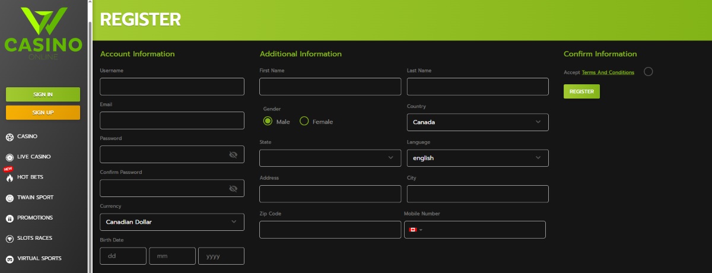Click the Zip Code input field
The image size is (712, 273).
330,230
